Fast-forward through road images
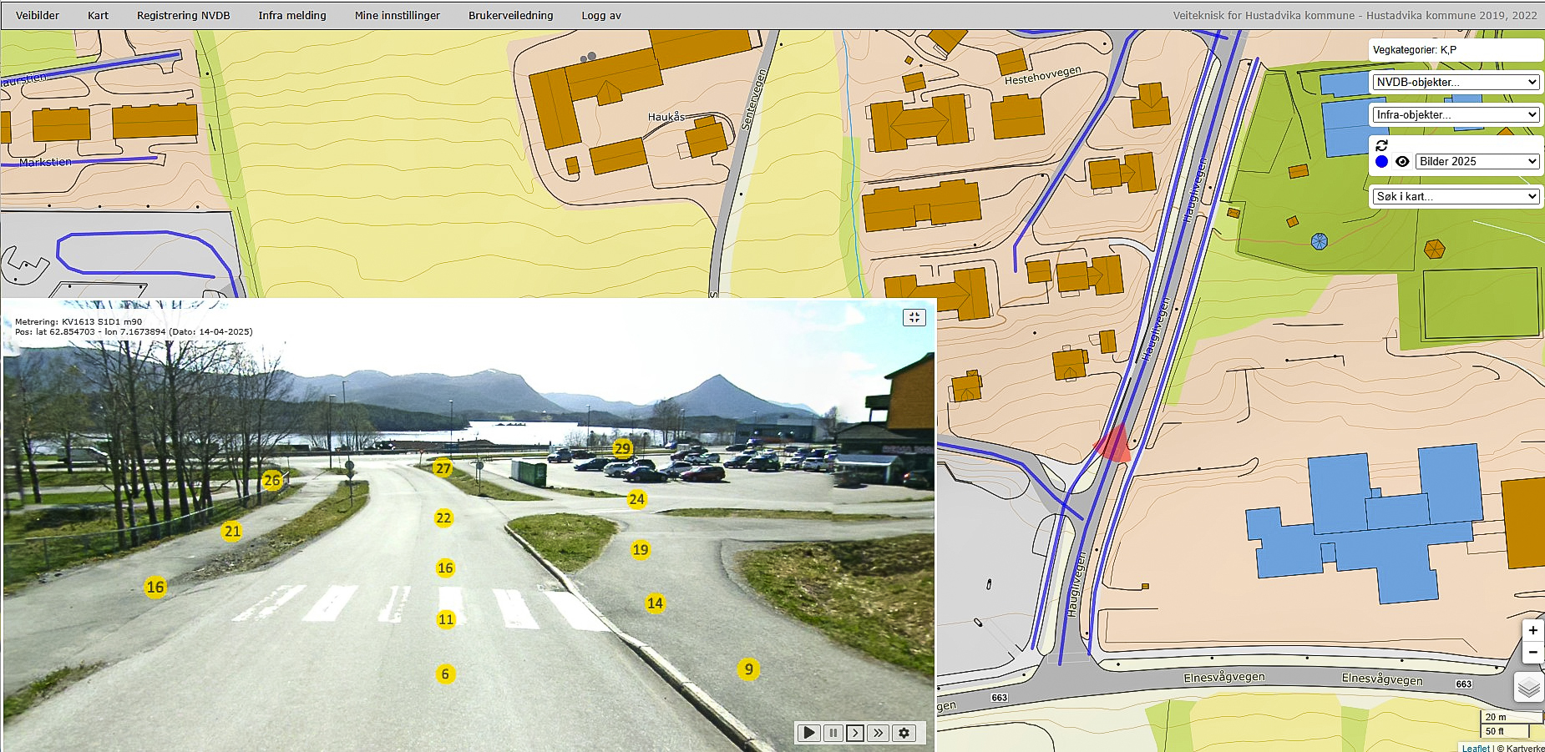This screenshot has height=752, width=1545. pos(878,733)
